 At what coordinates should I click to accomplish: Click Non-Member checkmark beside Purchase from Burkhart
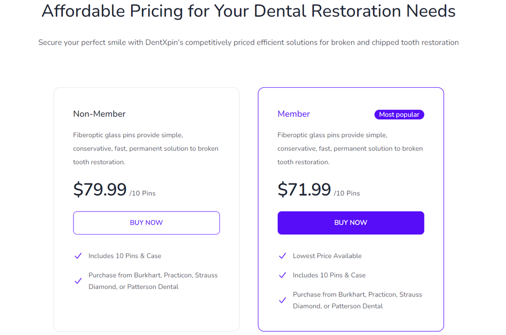[78, 281]
